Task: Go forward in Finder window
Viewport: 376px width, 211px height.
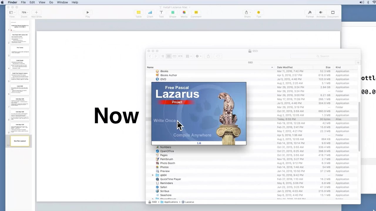Action: tap(155, 56)
